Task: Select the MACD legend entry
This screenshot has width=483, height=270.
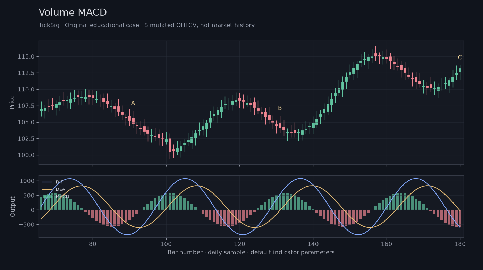Action: point(56,197)
